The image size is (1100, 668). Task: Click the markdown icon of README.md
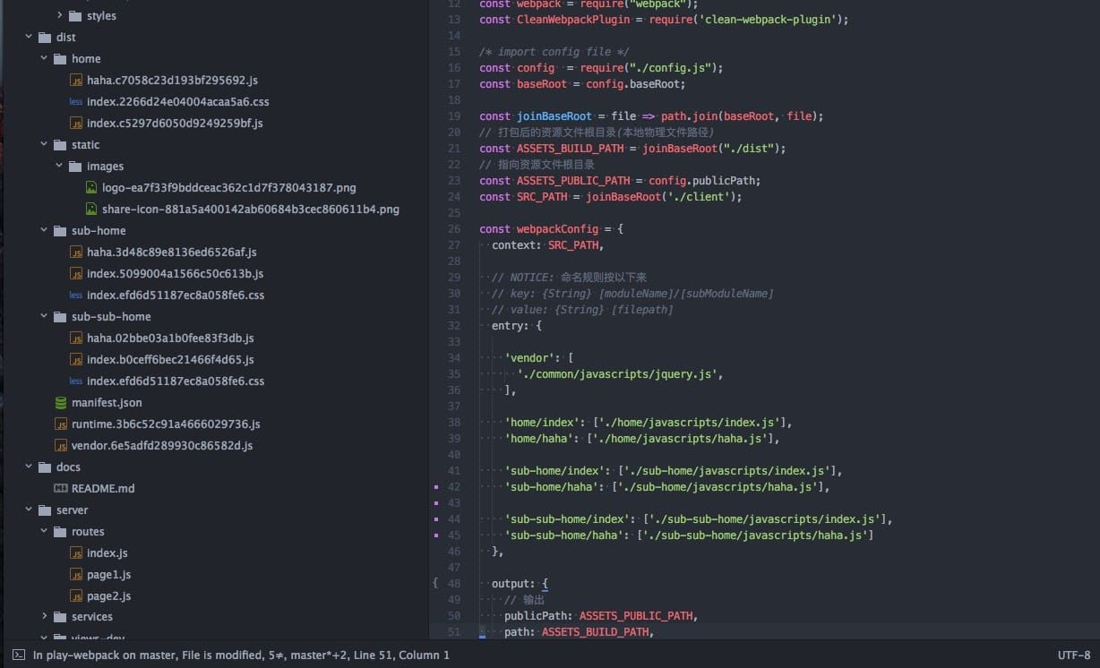tap(61, 489)
